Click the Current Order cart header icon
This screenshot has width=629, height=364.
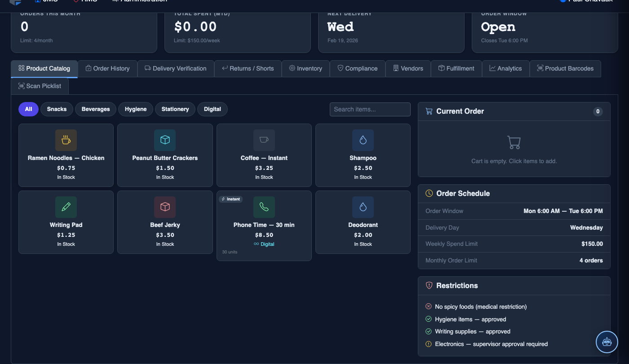pyautogui.click(x=429, y=111)
